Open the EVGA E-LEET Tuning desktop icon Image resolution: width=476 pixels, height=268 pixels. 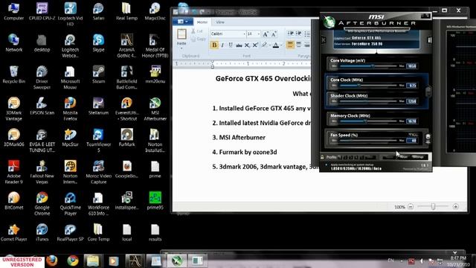(x=42, y=141)
